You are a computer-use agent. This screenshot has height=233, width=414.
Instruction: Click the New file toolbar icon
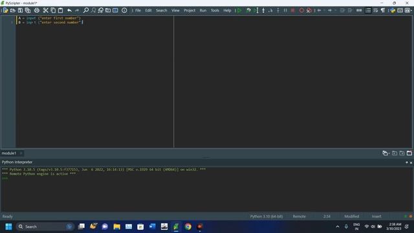5,10
